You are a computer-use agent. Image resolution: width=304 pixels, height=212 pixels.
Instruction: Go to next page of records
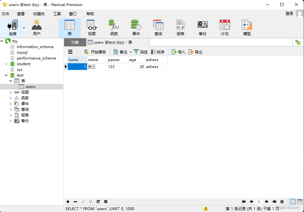coord(267,202)
